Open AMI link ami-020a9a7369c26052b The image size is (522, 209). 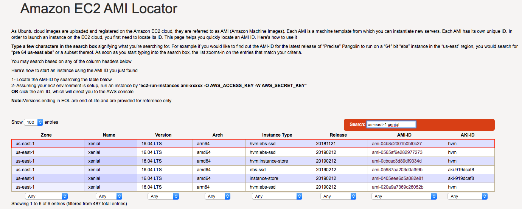click(398, 187)
